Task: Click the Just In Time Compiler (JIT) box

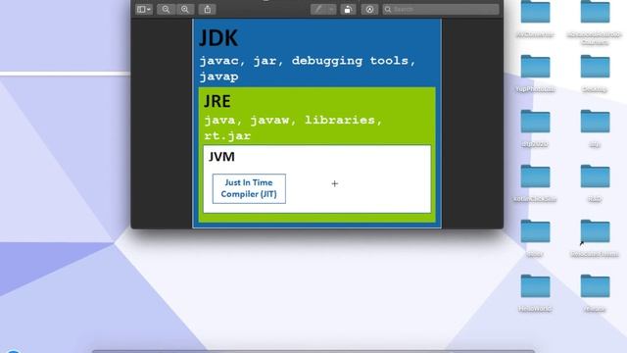Action: point(249,188)
